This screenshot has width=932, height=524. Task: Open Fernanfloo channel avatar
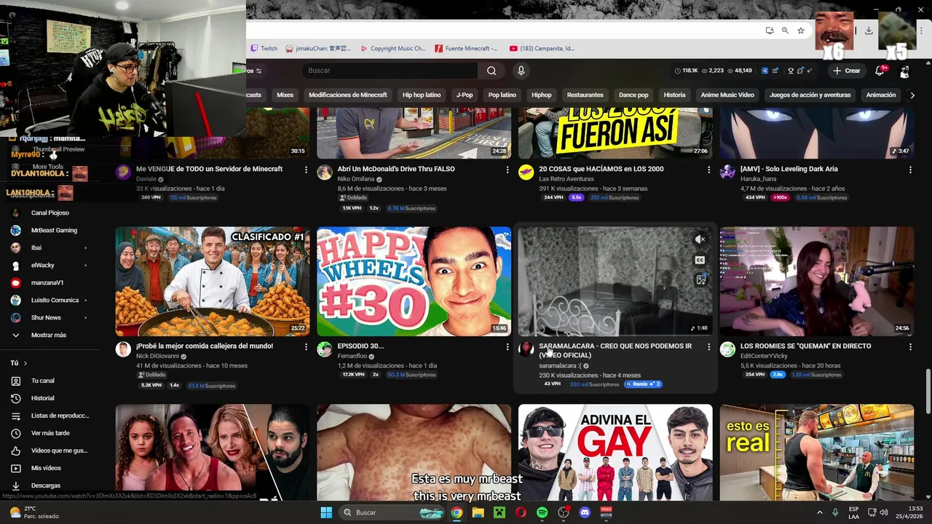[325, 349]
